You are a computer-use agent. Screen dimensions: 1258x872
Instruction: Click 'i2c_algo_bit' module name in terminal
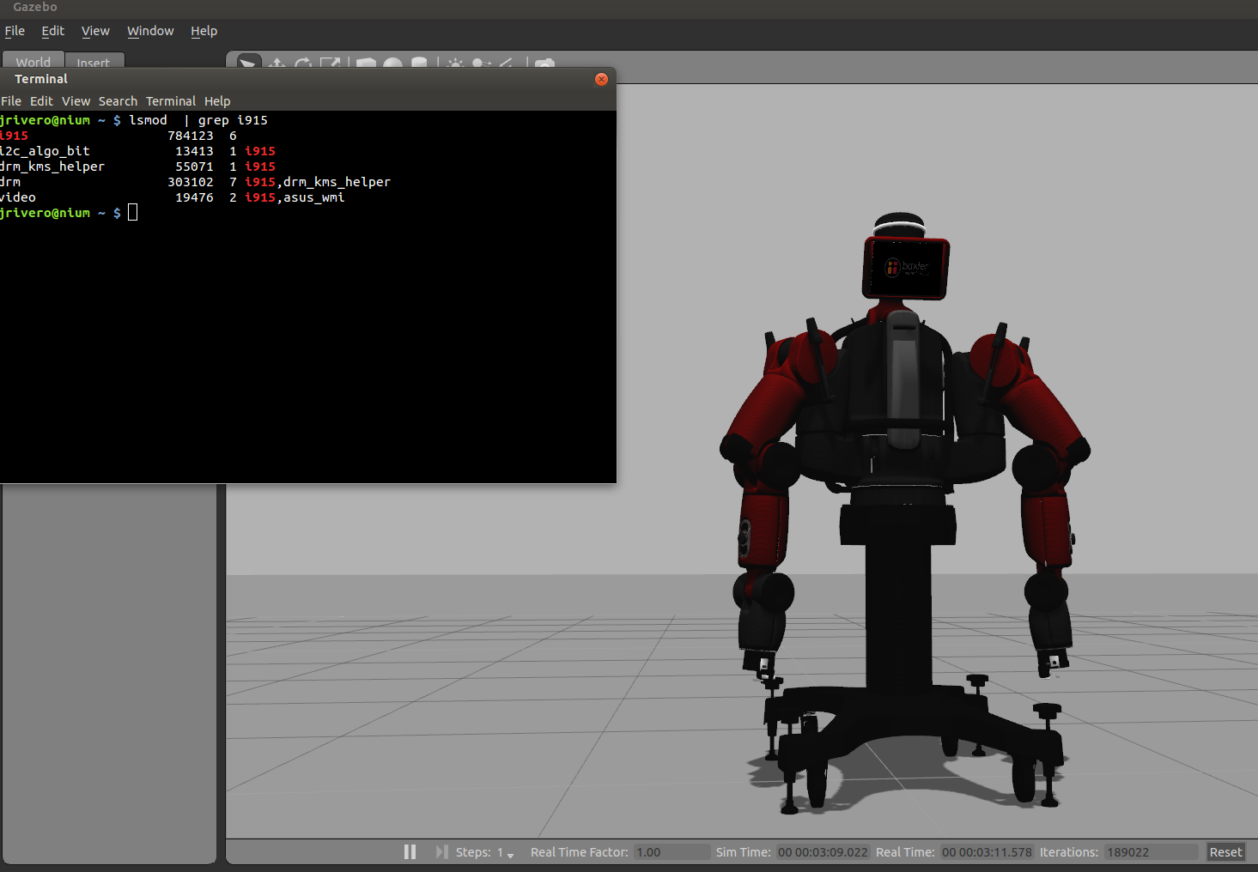45,151
